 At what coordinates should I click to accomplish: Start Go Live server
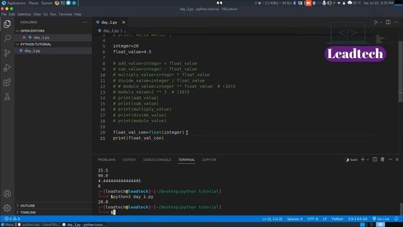[381, 219]
